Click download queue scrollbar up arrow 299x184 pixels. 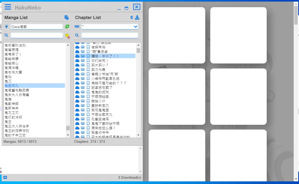140,148
